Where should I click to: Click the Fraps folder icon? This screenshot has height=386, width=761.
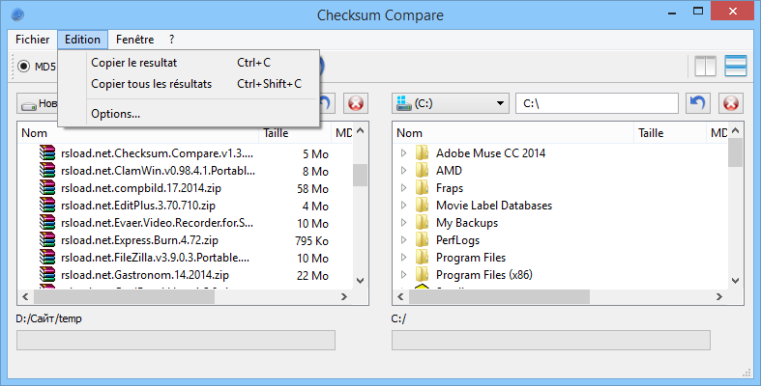423,188
